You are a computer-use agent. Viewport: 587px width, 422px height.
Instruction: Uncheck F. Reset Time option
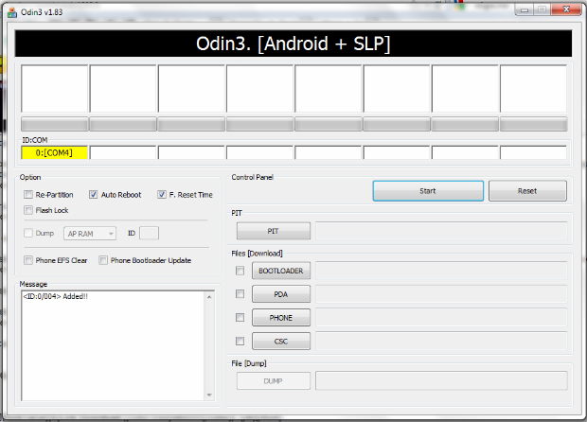coord(161,195)
